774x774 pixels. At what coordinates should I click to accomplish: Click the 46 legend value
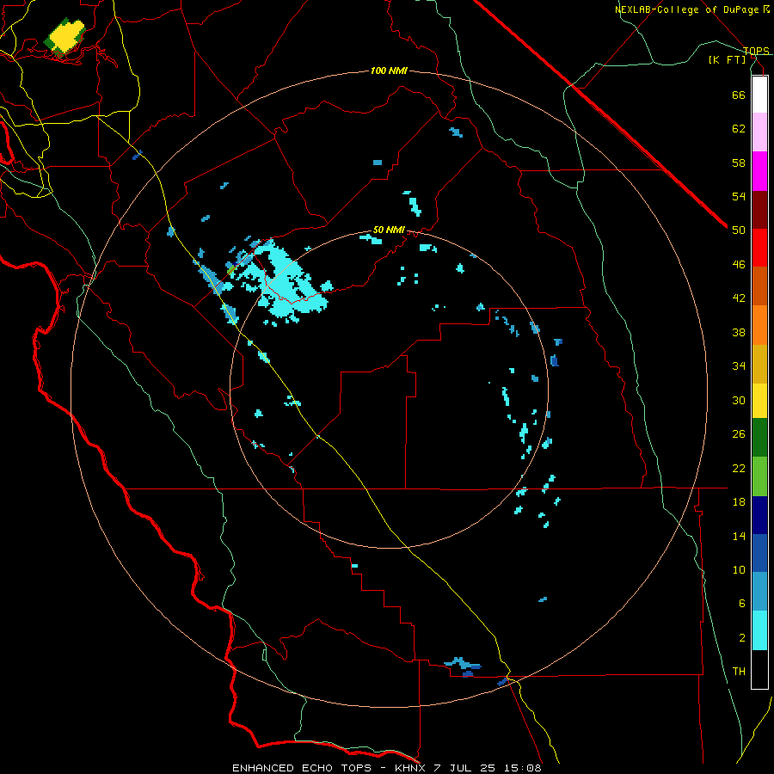(739, 265)
